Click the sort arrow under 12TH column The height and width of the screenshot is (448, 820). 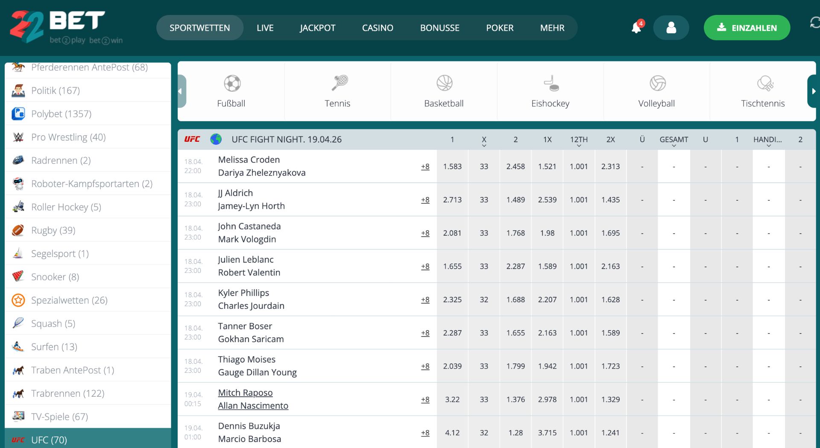point(579,145)
